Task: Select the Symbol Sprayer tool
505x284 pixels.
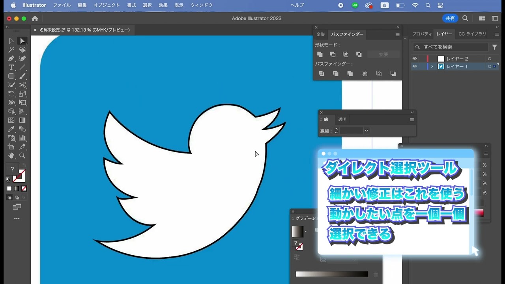Action: pyautogui.click(x=11, y=138)
